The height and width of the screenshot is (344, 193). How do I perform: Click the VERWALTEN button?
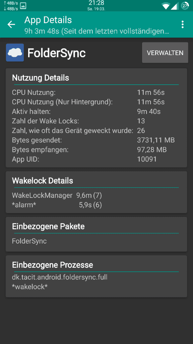(165, 53)
